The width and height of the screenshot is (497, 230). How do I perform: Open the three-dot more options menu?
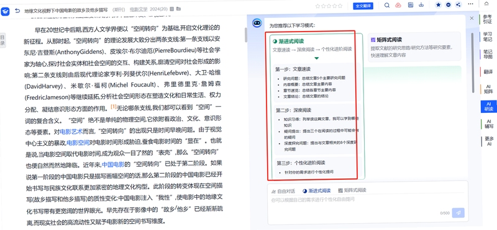click(x=471, y=4)
